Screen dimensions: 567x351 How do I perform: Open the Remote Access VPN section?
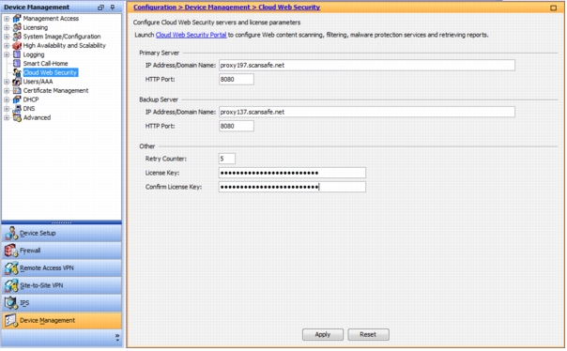click(62, 267)
